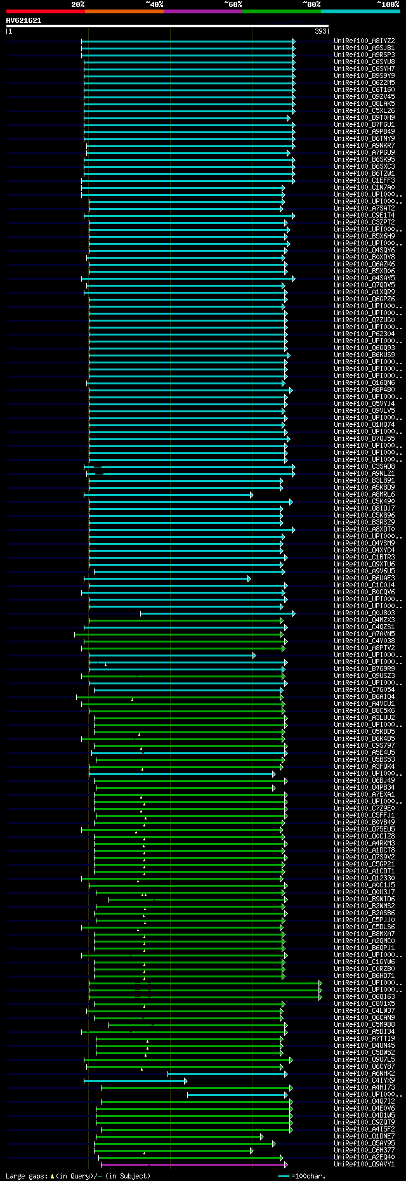
Task: Select label UniRef100_A6NHK2
Action: pyautogui.click(x=364, y=1073)
